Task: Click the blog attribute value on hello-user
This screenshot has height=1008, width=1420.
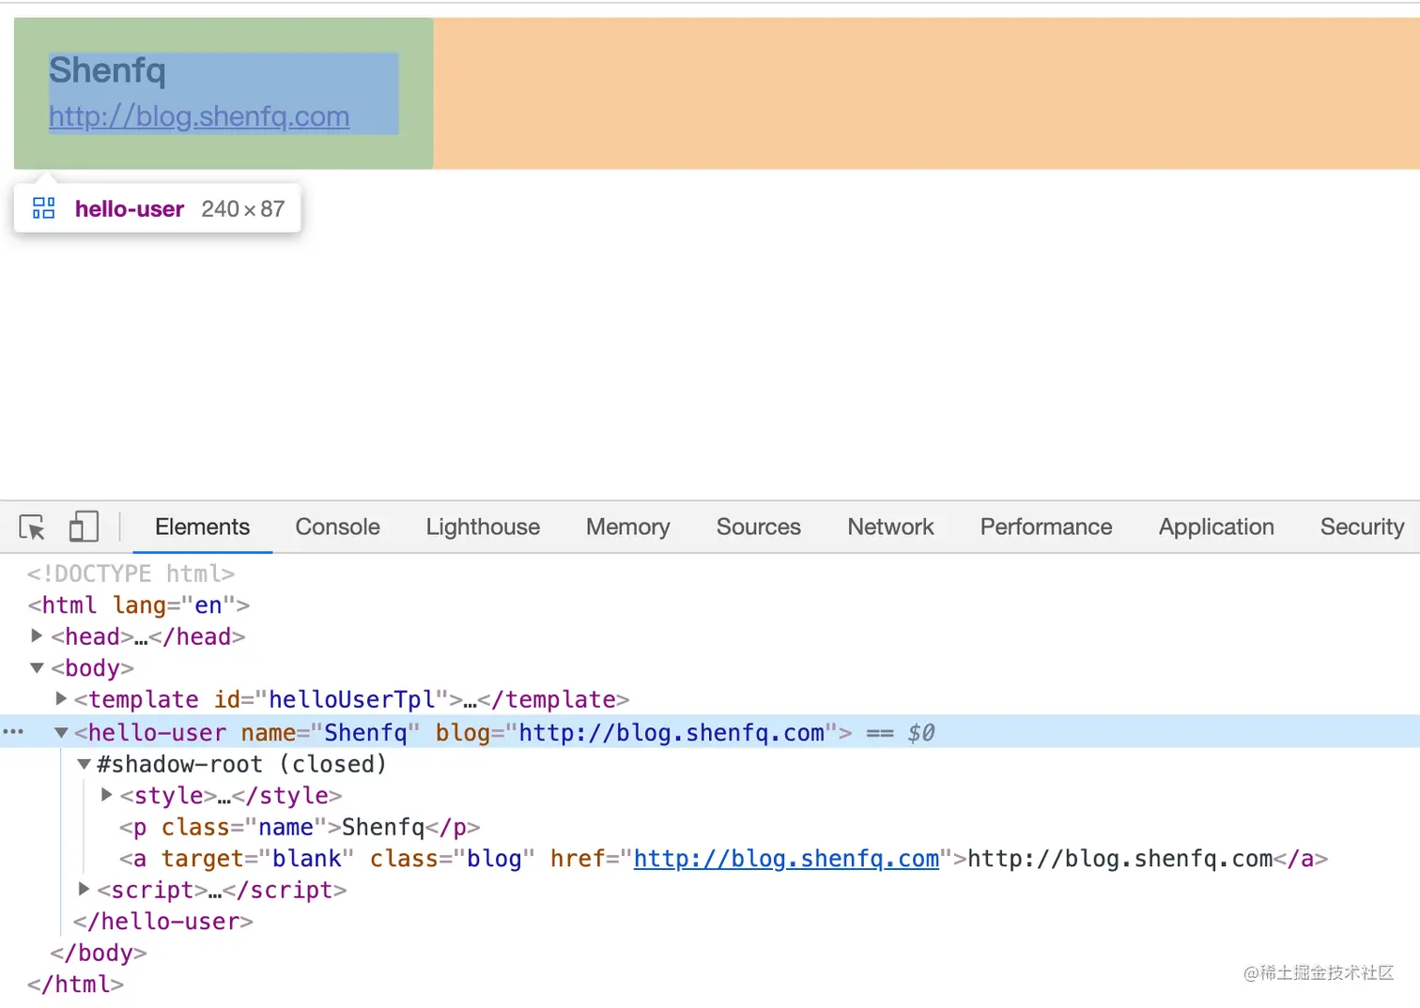Action: click(671, 733)
